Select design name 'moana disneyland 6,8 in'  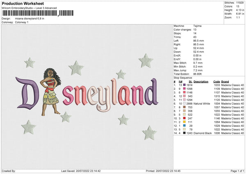30,18
